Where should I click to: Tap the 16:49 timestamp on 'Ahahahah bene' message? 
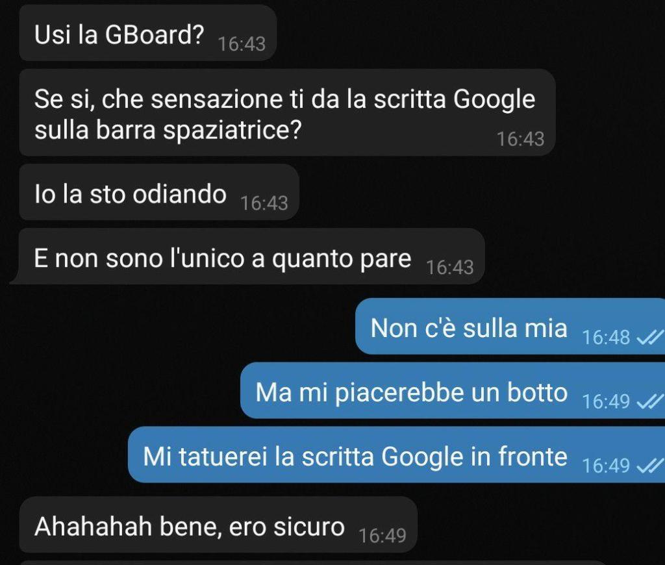point(383,536)
